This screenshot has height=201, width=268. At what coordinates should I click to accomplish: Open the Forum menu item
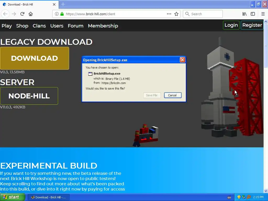pyautogui.click(x=76, y=26)
